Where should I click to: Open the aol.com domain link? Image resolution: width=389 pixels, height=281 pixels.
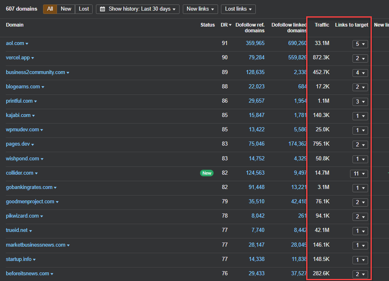pyautogui.click(x=15, y=43)
